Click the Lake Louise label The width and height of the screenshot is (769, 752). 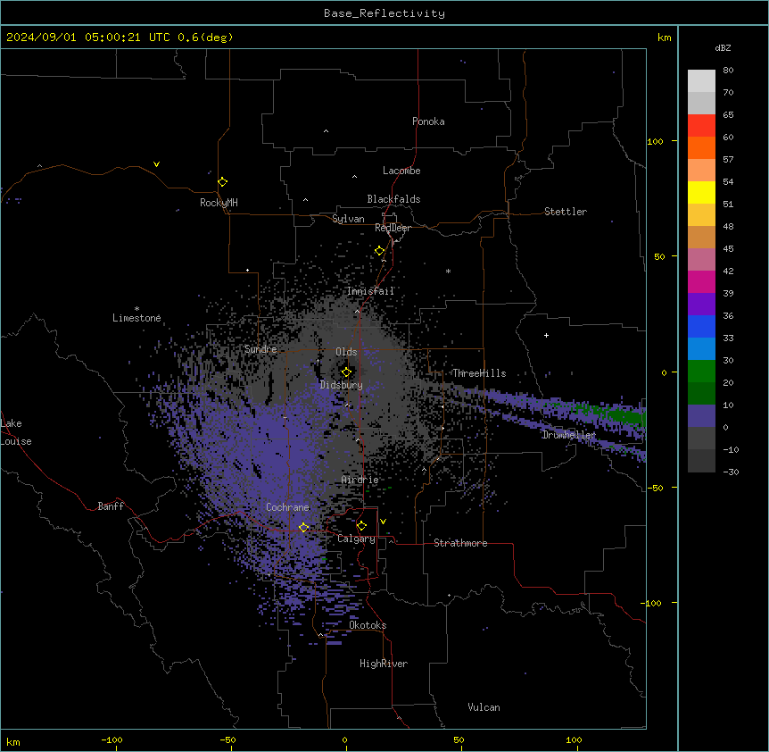point(16,432)
